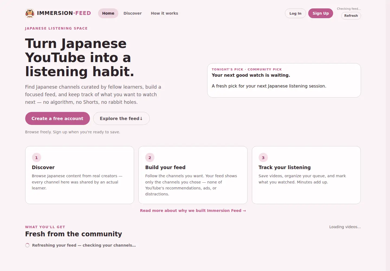The image size is (390, 271).
Task: Click the Checking feed... status text
Action: point(349,9)
